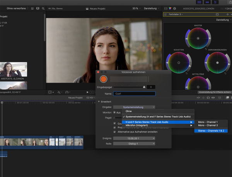Click Voreinstellung für Effekte sichern button
Image resolution: width=232 pixels, height=177 pixels.
[215, 92]
